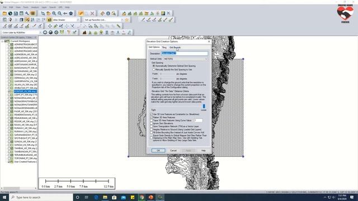The height and width of the screenshot is (201, 358).
Task: Click Help button in dialog
Action: pyautogui.click(x=203, y=150)
